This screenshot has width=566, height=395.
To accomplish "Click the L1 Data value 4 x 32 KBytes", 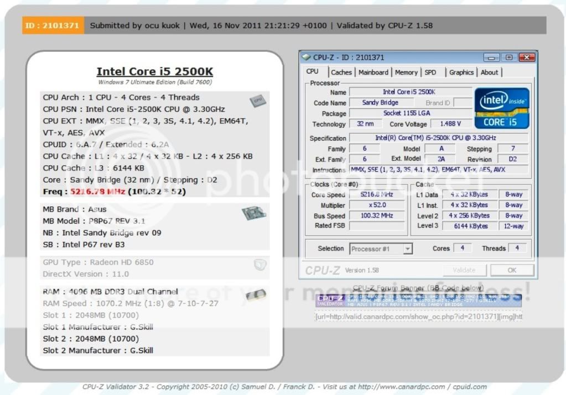I will click(470, 194).
